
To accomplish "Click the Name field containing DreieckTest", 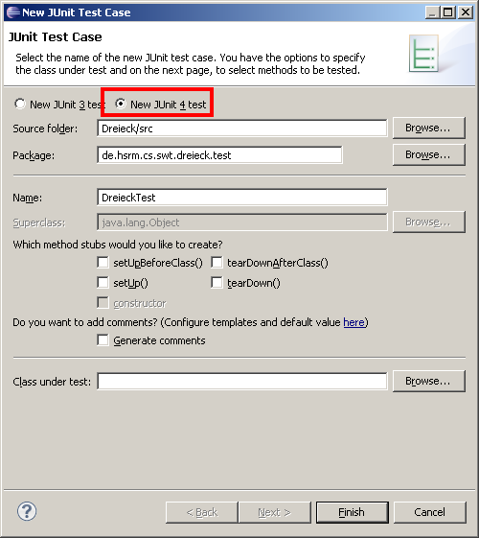I will click(x=242, y=198).
